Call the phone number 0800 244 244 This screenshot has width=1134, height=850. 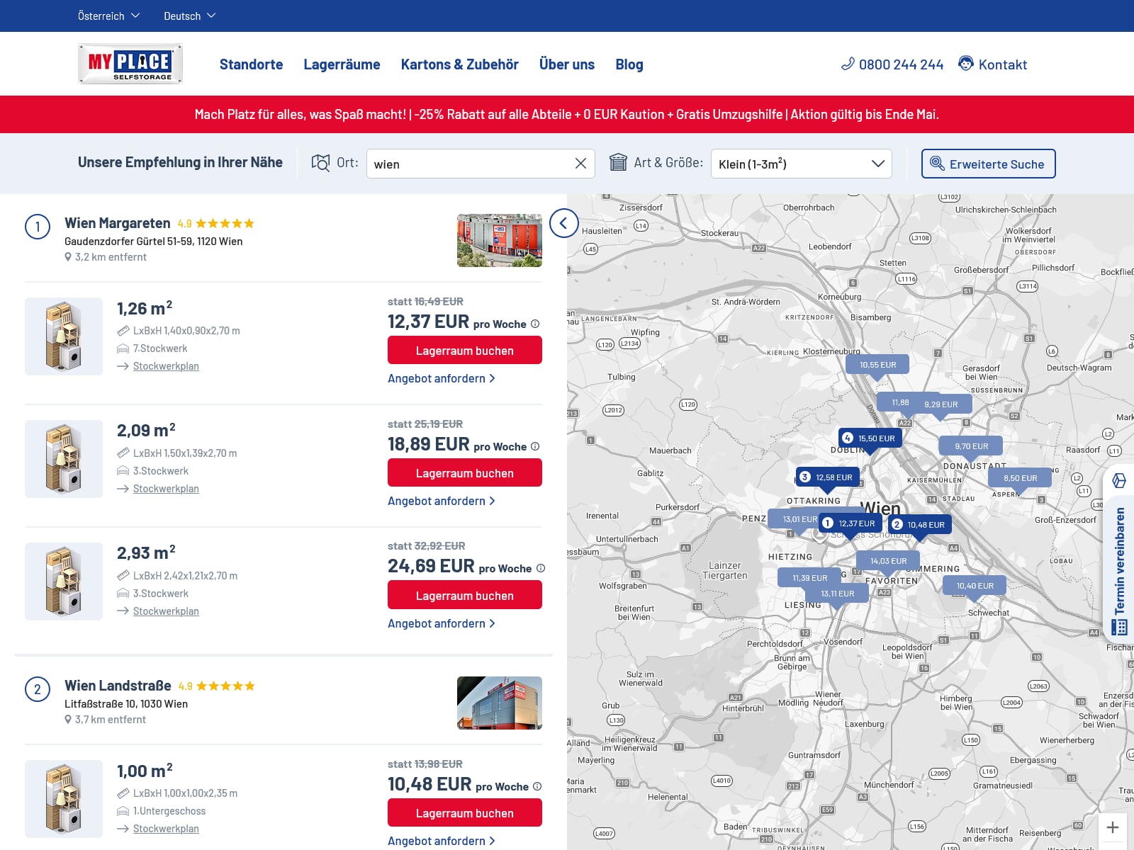892,64
